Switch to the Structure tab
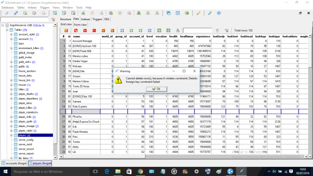Viewport: 313px width, 176px height. (65, 19)
